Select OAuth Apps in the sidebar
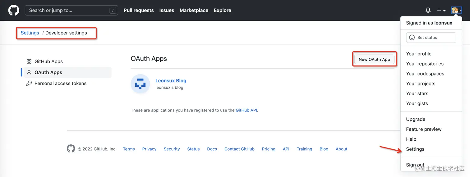 click(48, 72)
